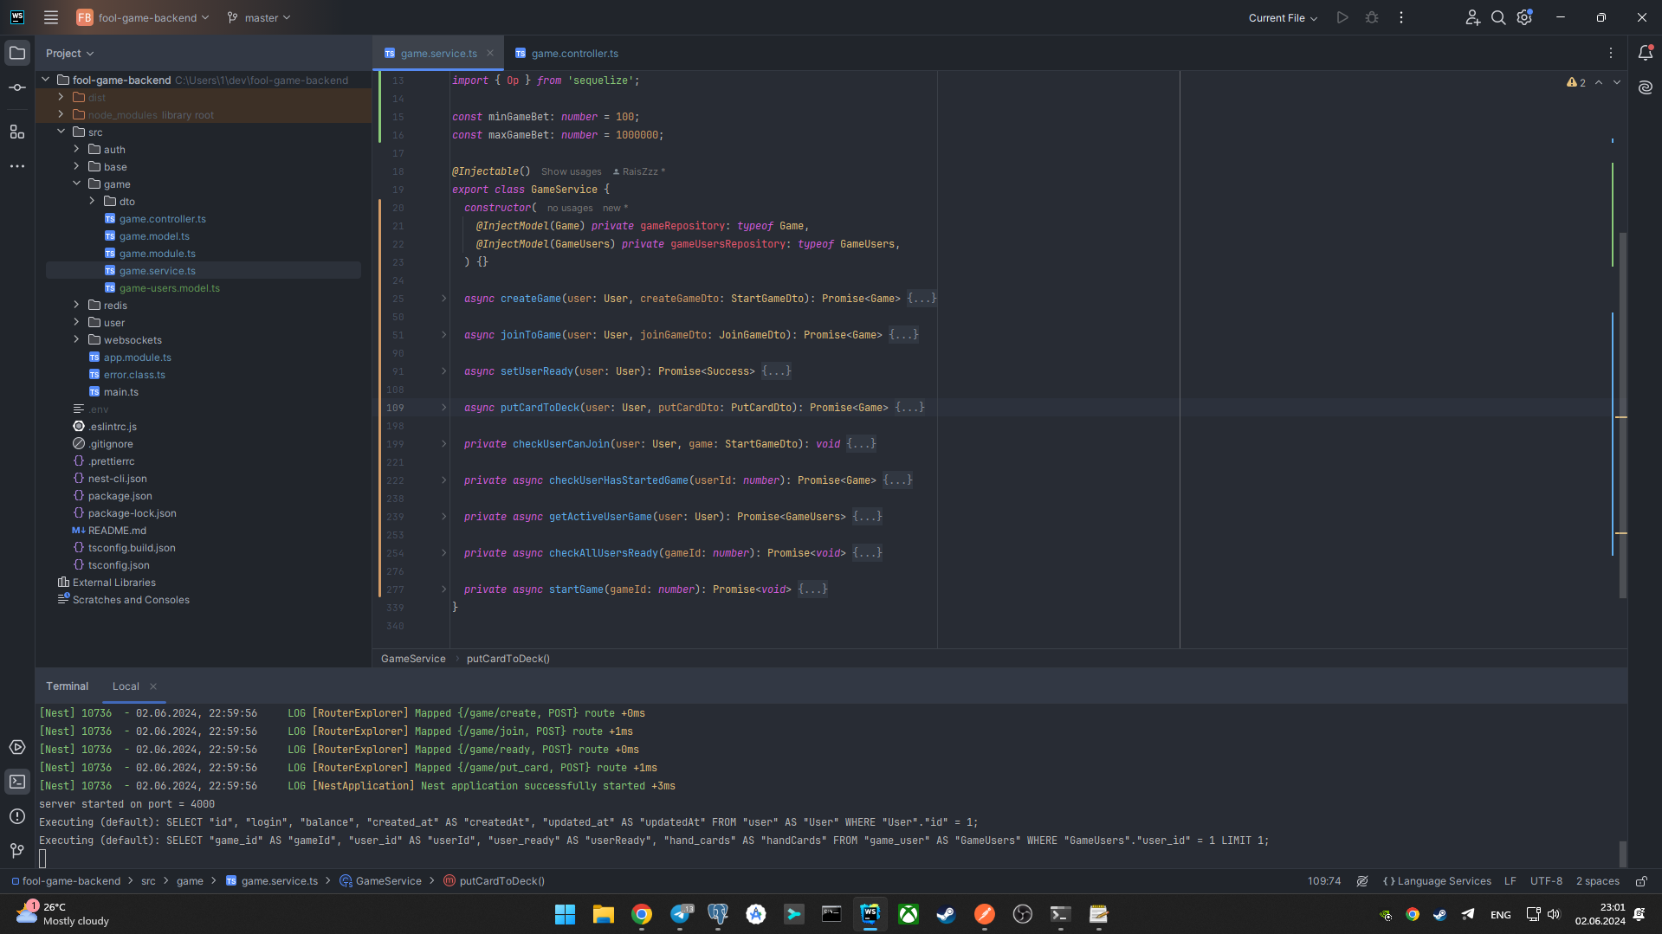This screenshot has width=1662, height=934.
Task: Open the main hamburger menu
Action: pos(51,17)
